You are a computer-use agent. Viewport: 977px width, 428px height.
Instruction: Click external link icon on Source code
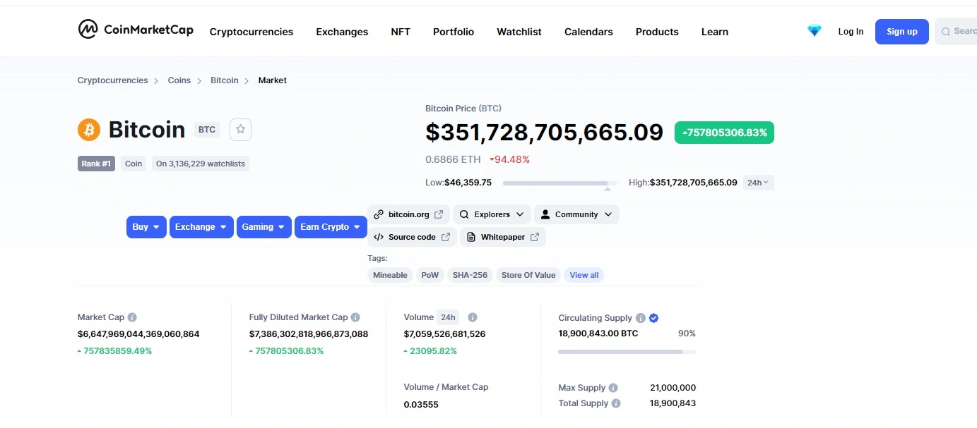point(446,237)
